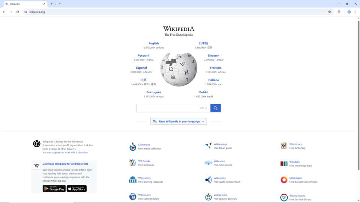The height and width of the screenshot is (203, 360).
Task: Open the English Wikipedia link
Action: pyautogui.click(x=154, y=43)
